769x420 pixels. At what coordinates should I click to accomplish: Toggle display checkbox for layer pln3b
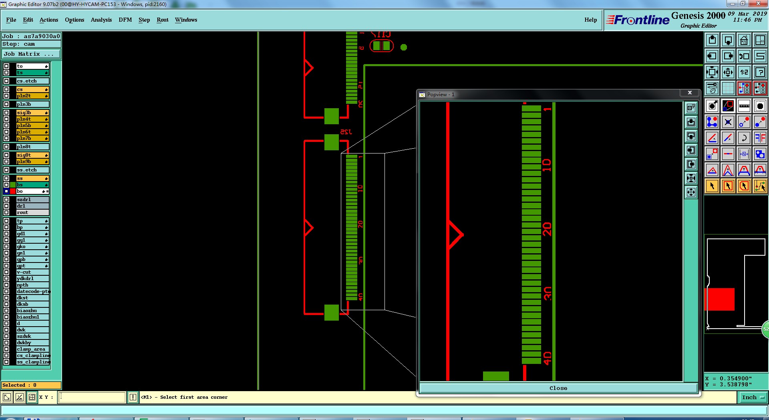tap(6, 104)
